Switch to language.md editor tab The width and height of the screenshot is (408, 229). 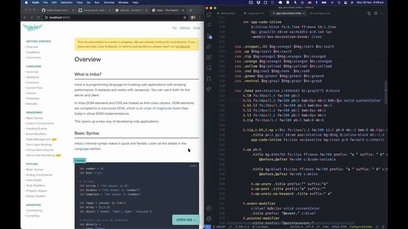(254, 13)
